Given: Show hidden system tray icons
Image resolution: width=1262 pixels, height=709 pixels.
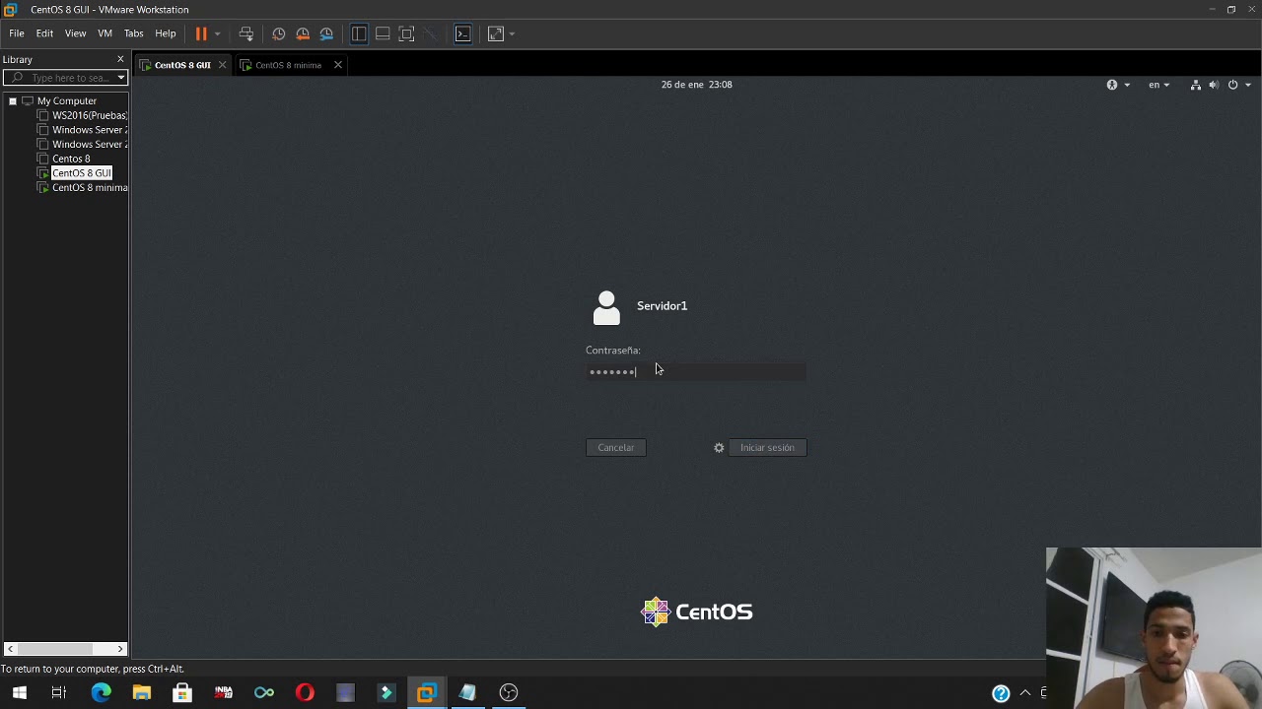Looking at the screenshot, I should click(1025, 693).
